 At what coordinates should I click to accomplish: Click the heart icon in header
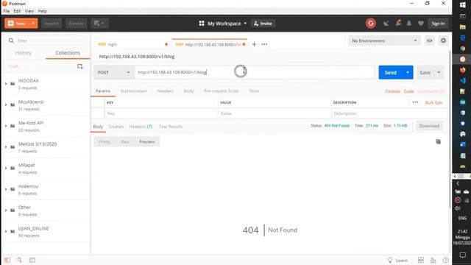click(x=420, y=24)
